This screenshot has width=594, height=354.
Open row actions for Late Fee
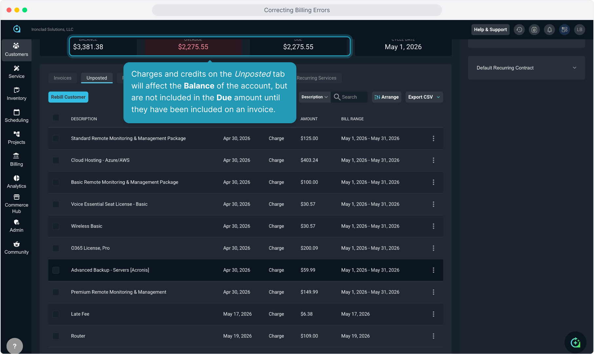point(434,314)
